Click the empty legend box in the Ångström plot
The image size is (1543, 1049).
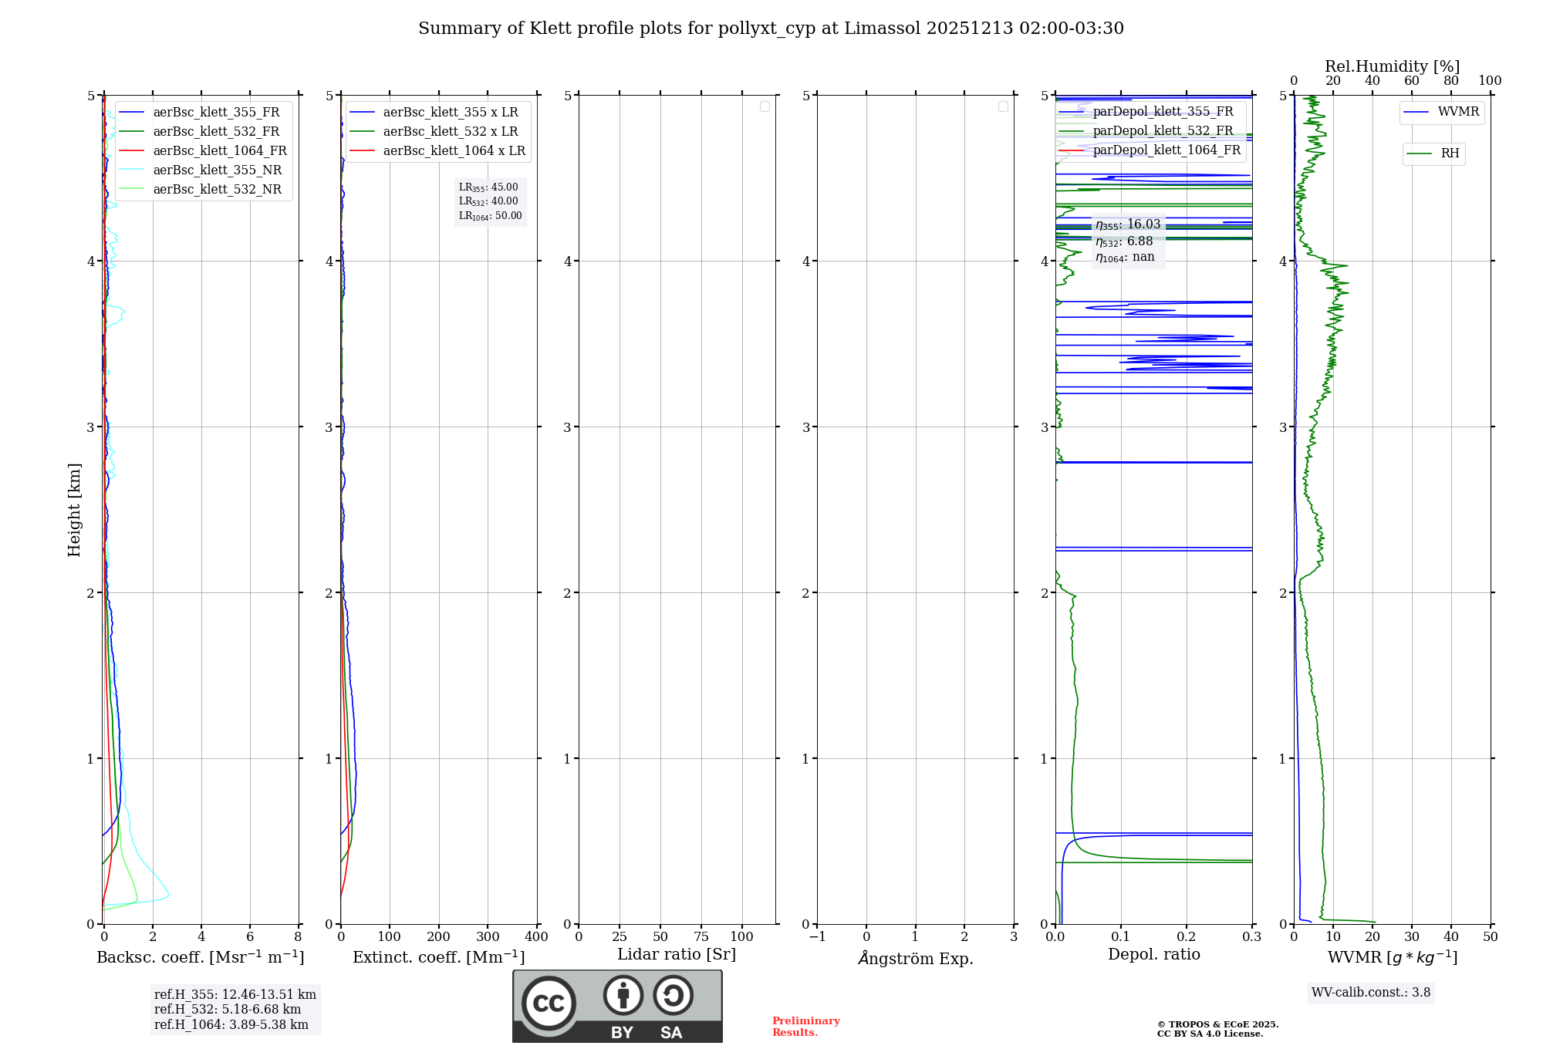pyautogui.click(x=1003, y=106)
